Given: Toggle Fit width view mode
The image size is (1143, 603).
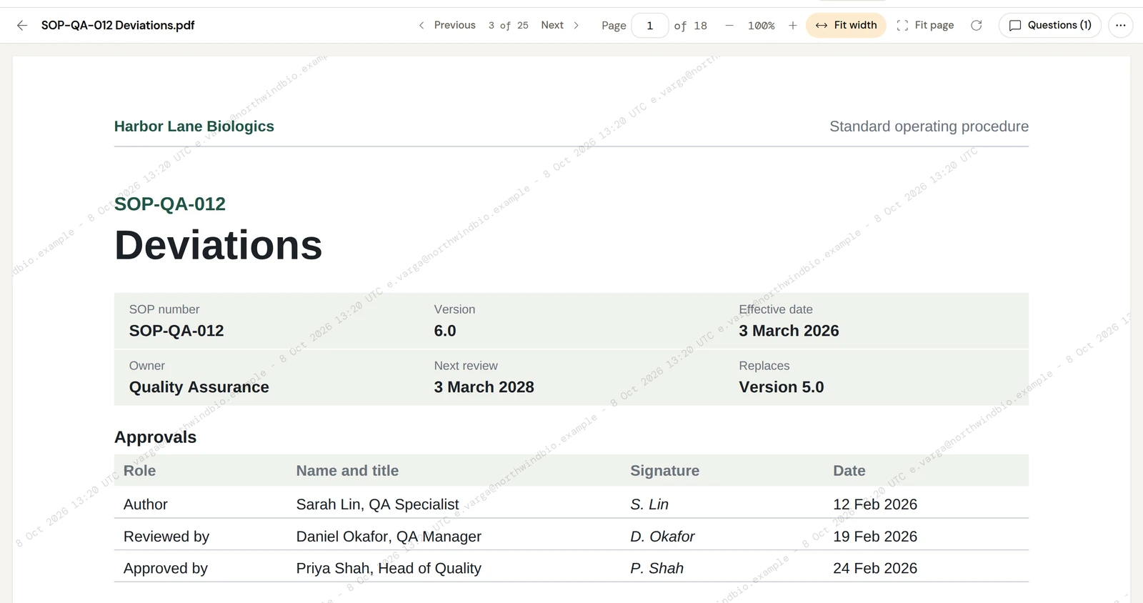Looking at the screenshot, I should pyautogui.click(x=846, y=25).
